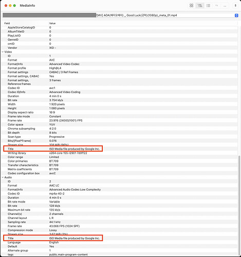This screenshot has height=257, width=241.
Task: Click the dimmed translate toolbar icon
Action: coord(216,6)
